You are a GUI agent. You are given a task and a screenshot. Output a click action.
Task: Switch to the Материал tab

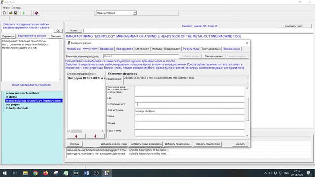(142, 49)
